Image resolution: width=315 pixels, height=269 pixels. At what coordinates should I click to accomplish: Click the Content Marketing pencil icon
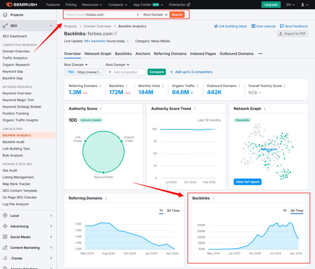pos(5,248)
